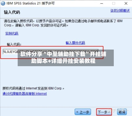
Task: Click the SPSS application icon in title bar
Action: (3, 3)
